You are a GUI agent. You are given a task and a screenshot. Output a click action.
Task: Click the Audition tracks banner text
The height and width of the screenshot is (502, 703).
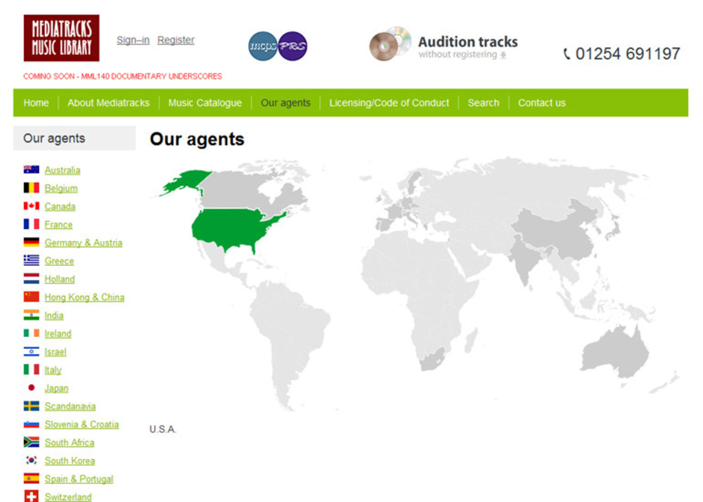467,42
